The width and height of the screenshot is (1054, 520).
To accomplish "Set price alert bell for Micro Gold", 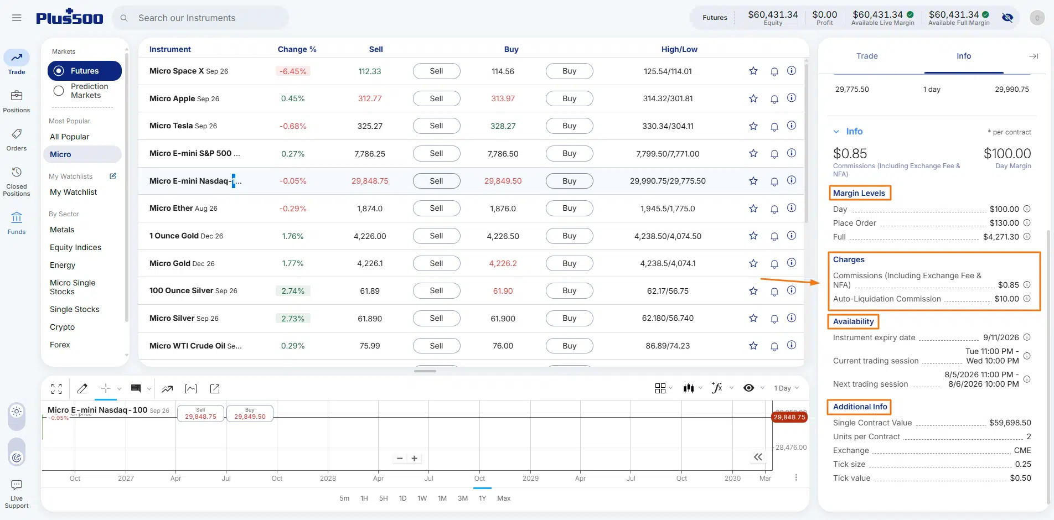I will pos(774,264).
